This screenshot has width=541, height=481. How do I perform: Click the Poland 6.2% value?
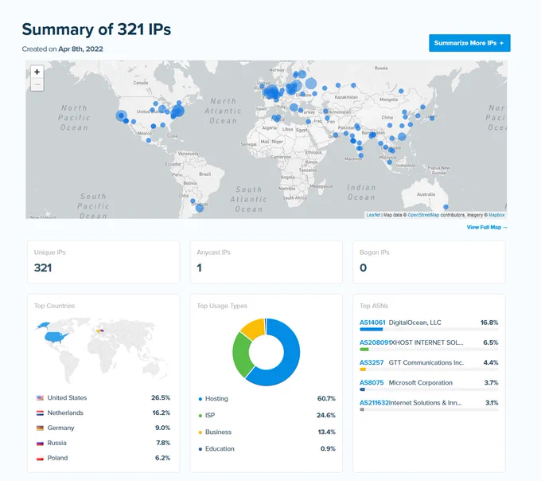pyautogui.click(x=162, y=458)
